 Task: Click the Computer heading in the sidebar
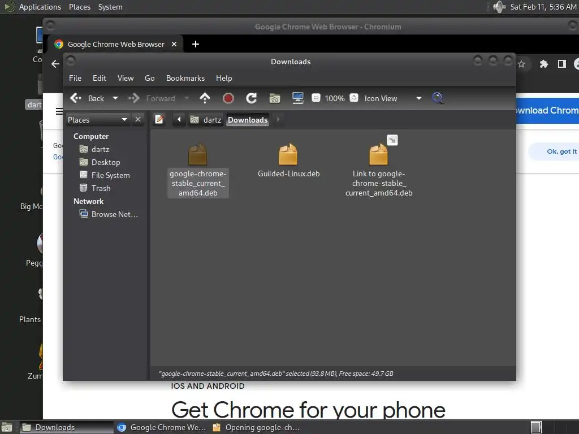[x=91, y=137]
